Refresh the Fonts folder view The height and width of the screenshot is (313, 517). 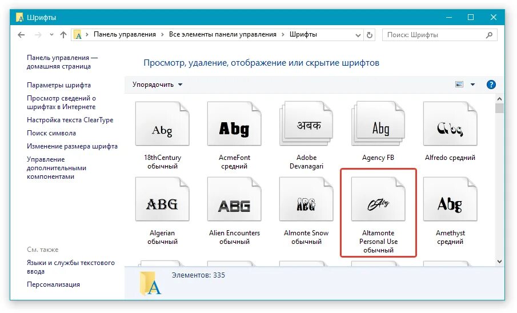pyautogui.click(x=370, y=35)
